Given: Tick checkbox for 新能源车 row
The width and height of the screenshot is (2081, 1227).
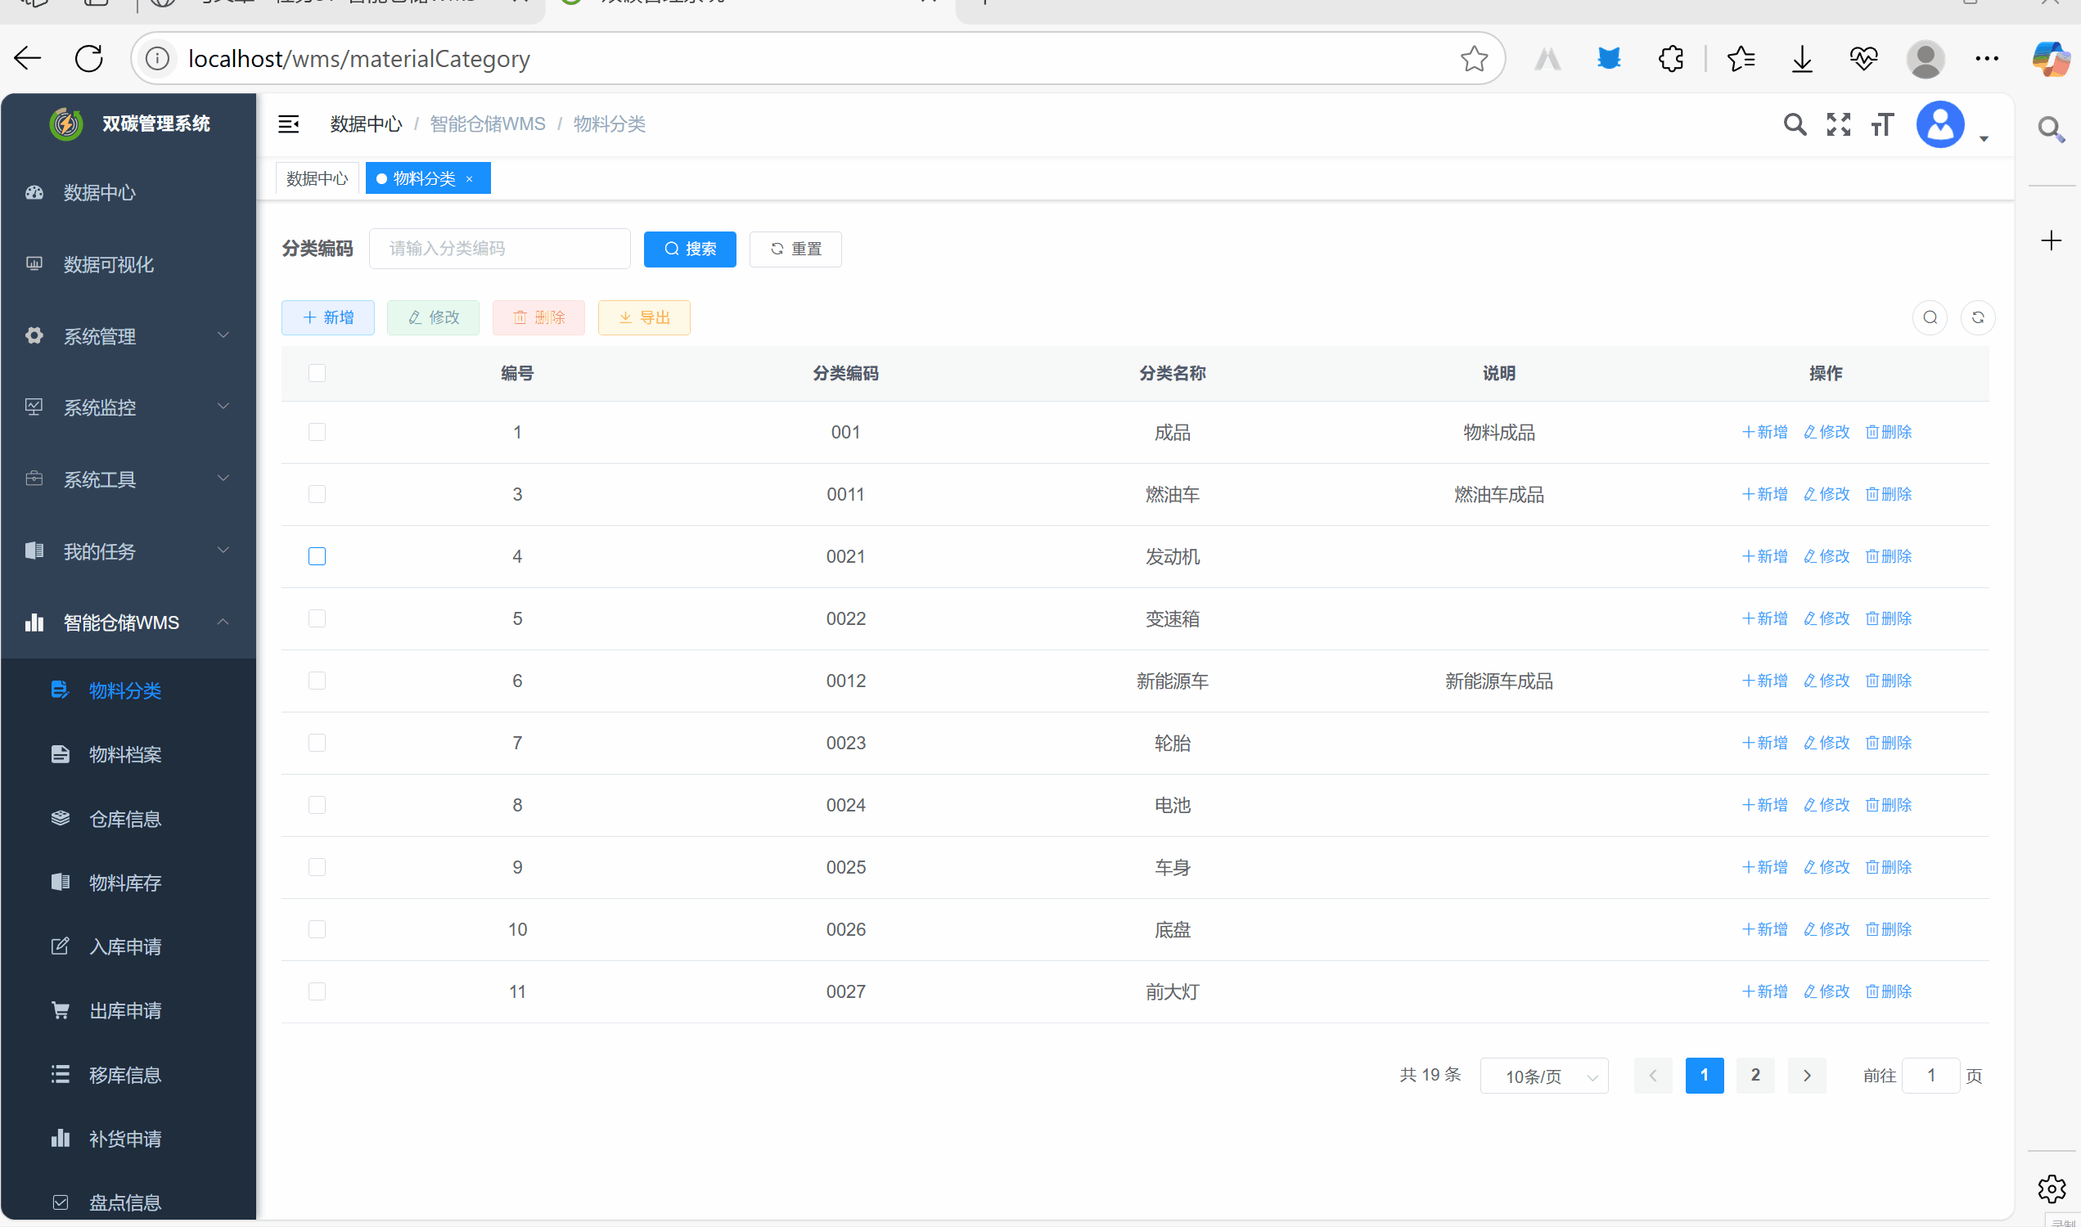Looking at the screenshot, I should pos(317,681).
